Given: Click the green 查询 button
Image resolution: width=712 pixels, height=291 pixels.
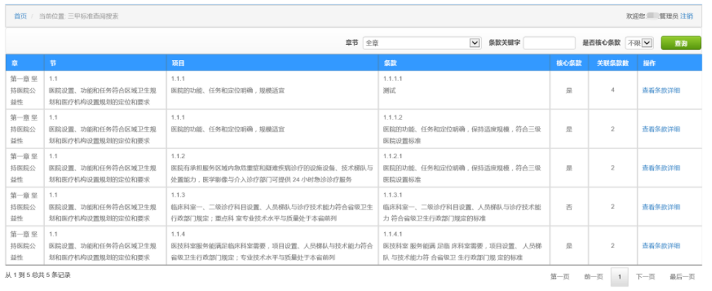Looking at the screenshot, I should tap(680, 43).
